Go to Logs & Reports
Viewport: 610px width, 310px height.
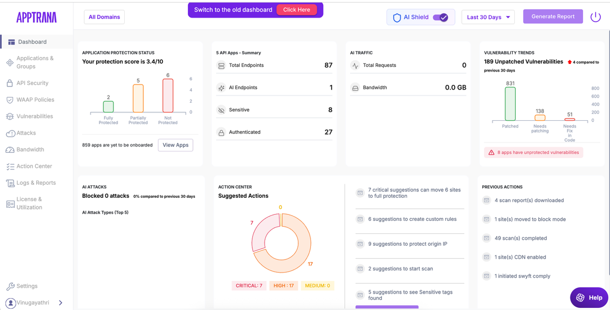click(x=36, y=183)
